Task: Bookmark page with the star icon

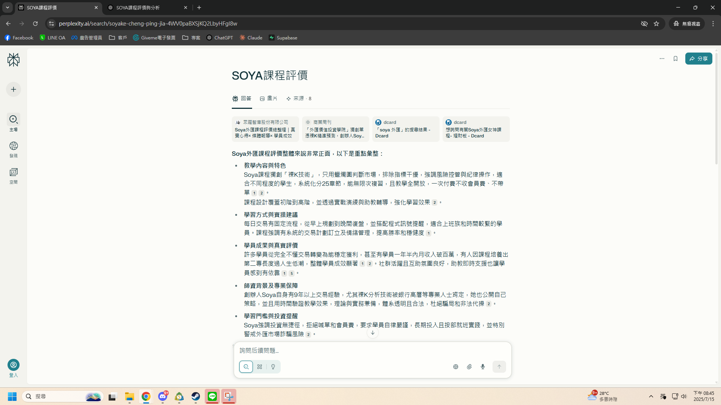Action: click(x=656, y=24)
